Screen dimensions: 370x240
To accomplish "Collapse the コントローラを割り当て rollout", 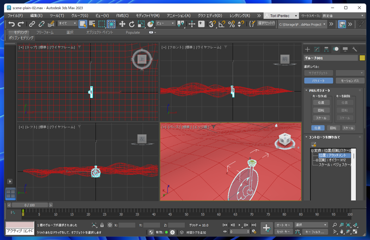I will 324,137.
